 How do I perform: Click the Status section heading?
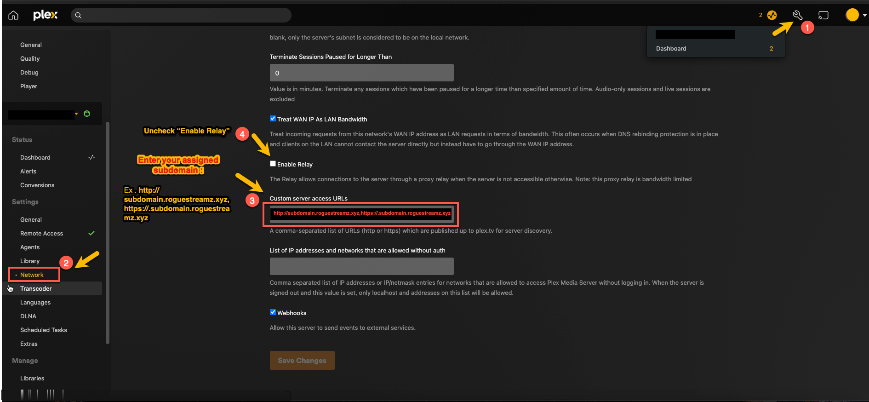pyautogui.click(x=22, y=140)
